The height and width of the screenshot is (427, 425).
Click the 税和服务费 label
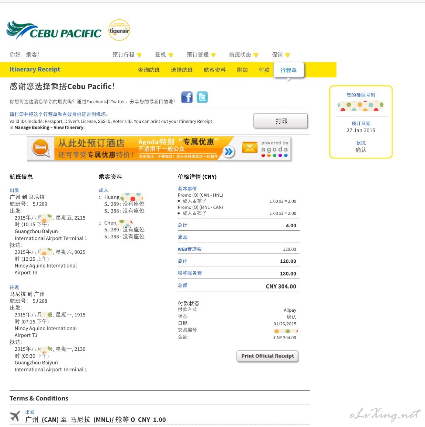(190, 273)
